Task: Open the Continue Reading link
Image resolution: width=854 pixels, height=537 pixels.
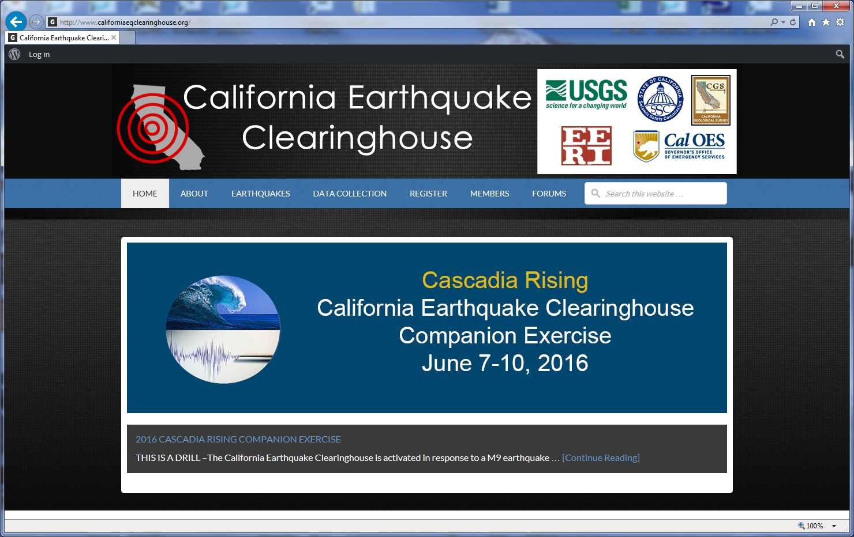Action: click(601, 457)
